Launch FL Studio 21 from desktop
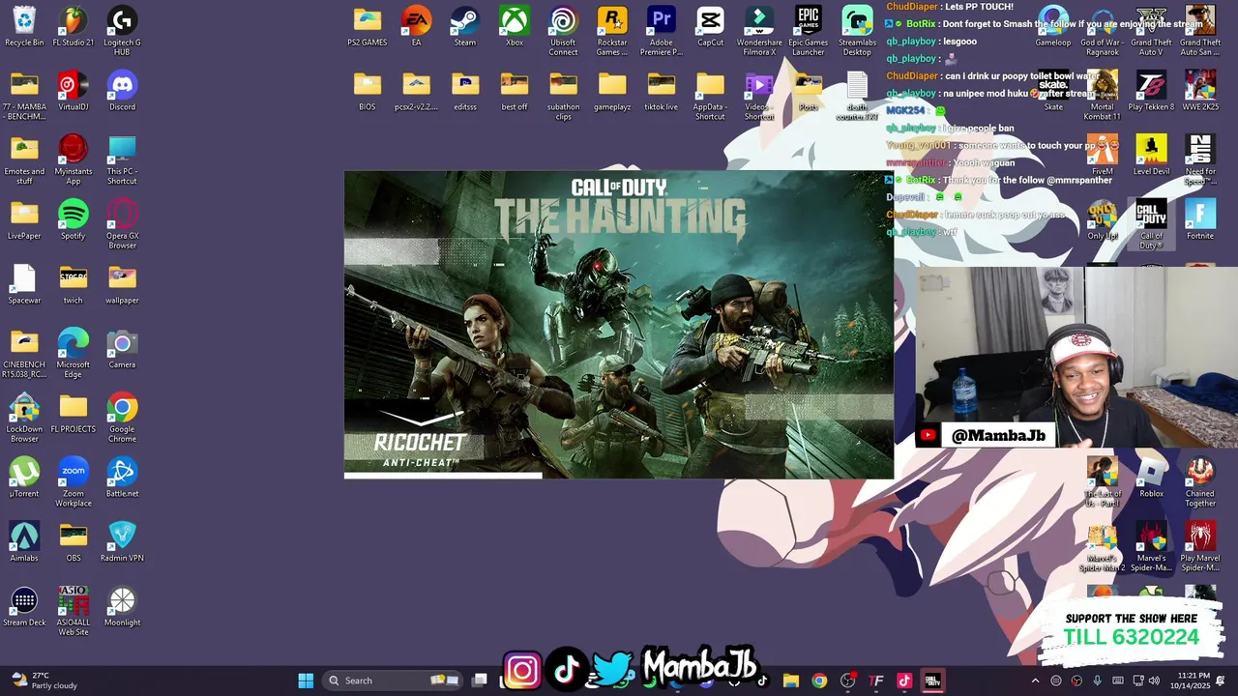 tap(74, 26)
